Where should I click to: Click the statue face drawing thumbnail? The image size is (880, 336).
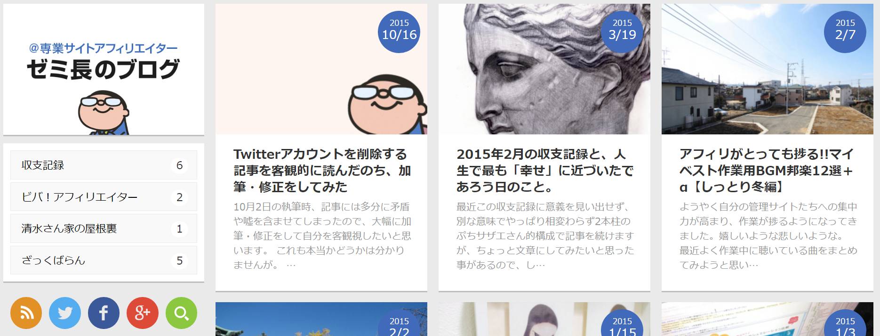tap(544, 70)
